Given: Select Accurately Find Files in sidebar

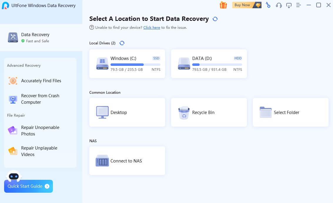Looking at the screenshot, I should coord(41,80).
